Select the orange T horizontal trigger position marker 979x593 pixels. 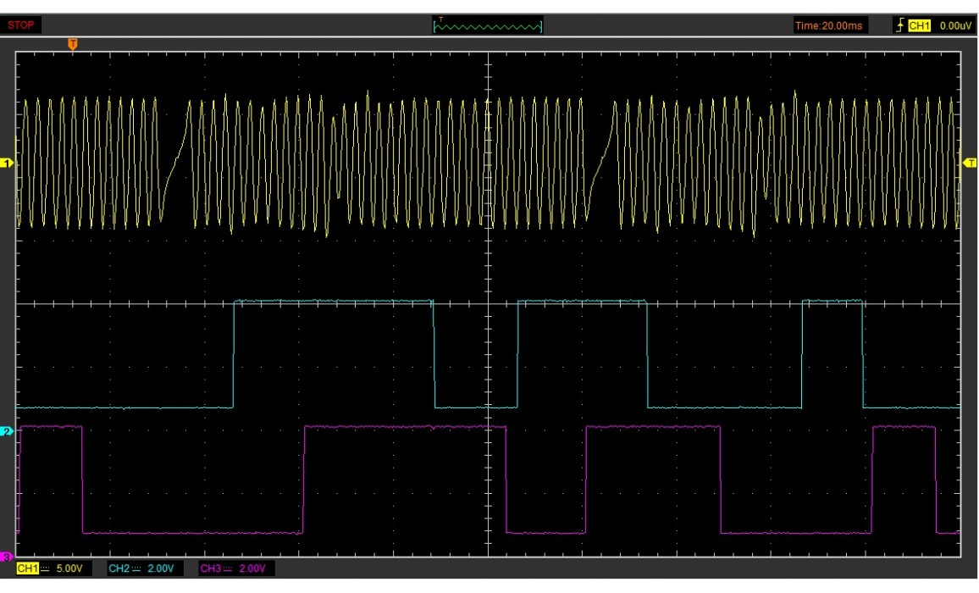[x=73, y=43]
